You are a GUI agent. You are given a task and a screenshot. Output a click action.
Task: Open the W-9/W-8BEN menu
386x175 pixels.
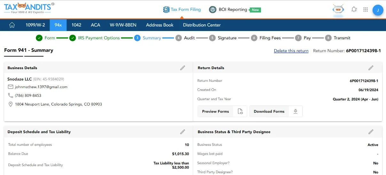[123, 25]
